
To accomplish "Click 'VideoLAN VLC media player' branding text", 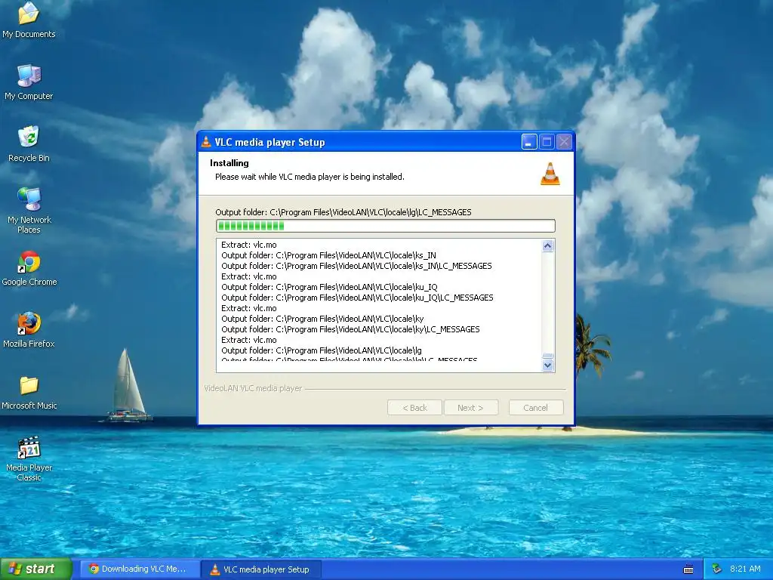I will click(253, 388).
